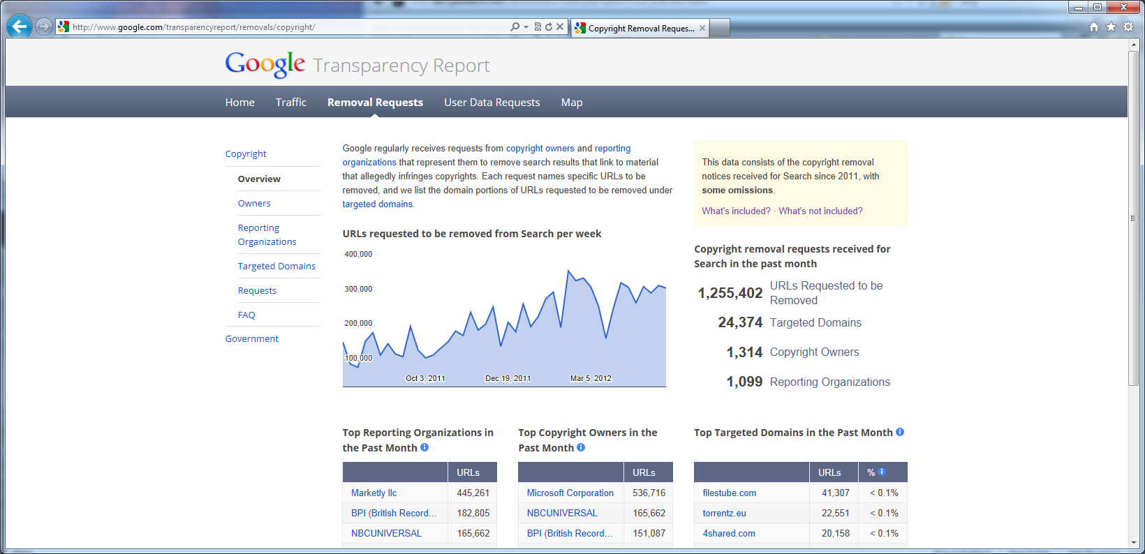Select Owners in the sidebar

[x=254, y=203]
